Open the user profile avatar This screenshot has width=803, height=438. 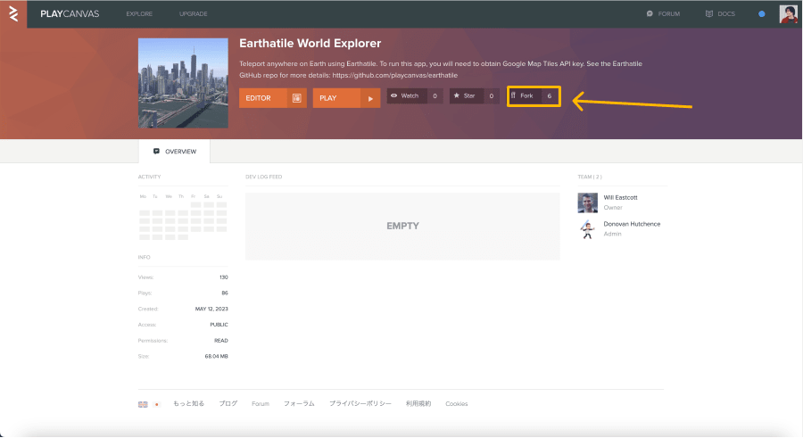tap(788, 14)
